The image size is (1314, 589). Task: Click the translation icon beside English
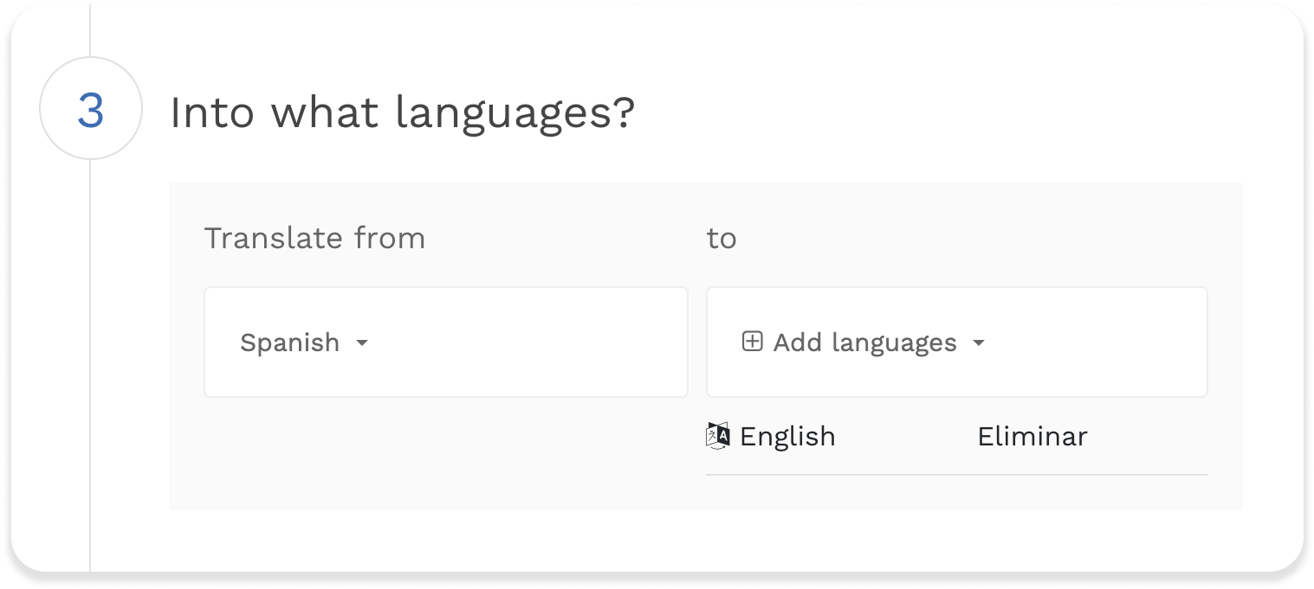coord(717,436)
